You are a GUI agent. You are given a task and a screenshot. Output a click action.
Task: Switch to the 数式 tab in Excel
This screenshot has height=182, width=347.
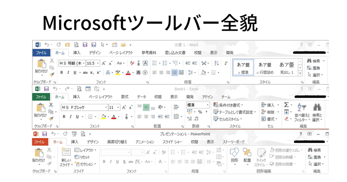124,97
